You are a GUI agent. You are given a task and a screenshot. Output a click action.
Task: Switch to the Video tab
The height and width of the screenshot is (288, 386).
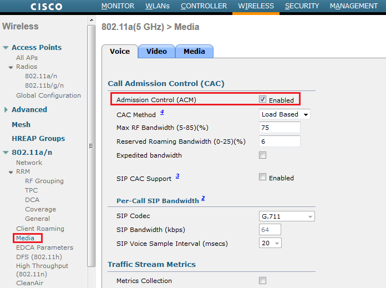pos(156,52)
